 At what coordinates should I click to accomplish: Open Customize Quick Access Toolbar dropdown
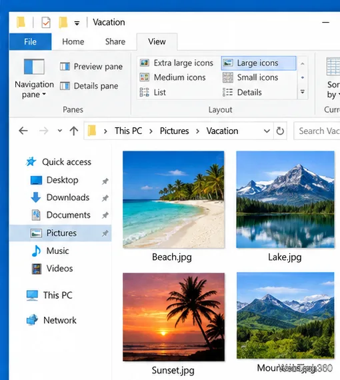click(x=77, y=23)
